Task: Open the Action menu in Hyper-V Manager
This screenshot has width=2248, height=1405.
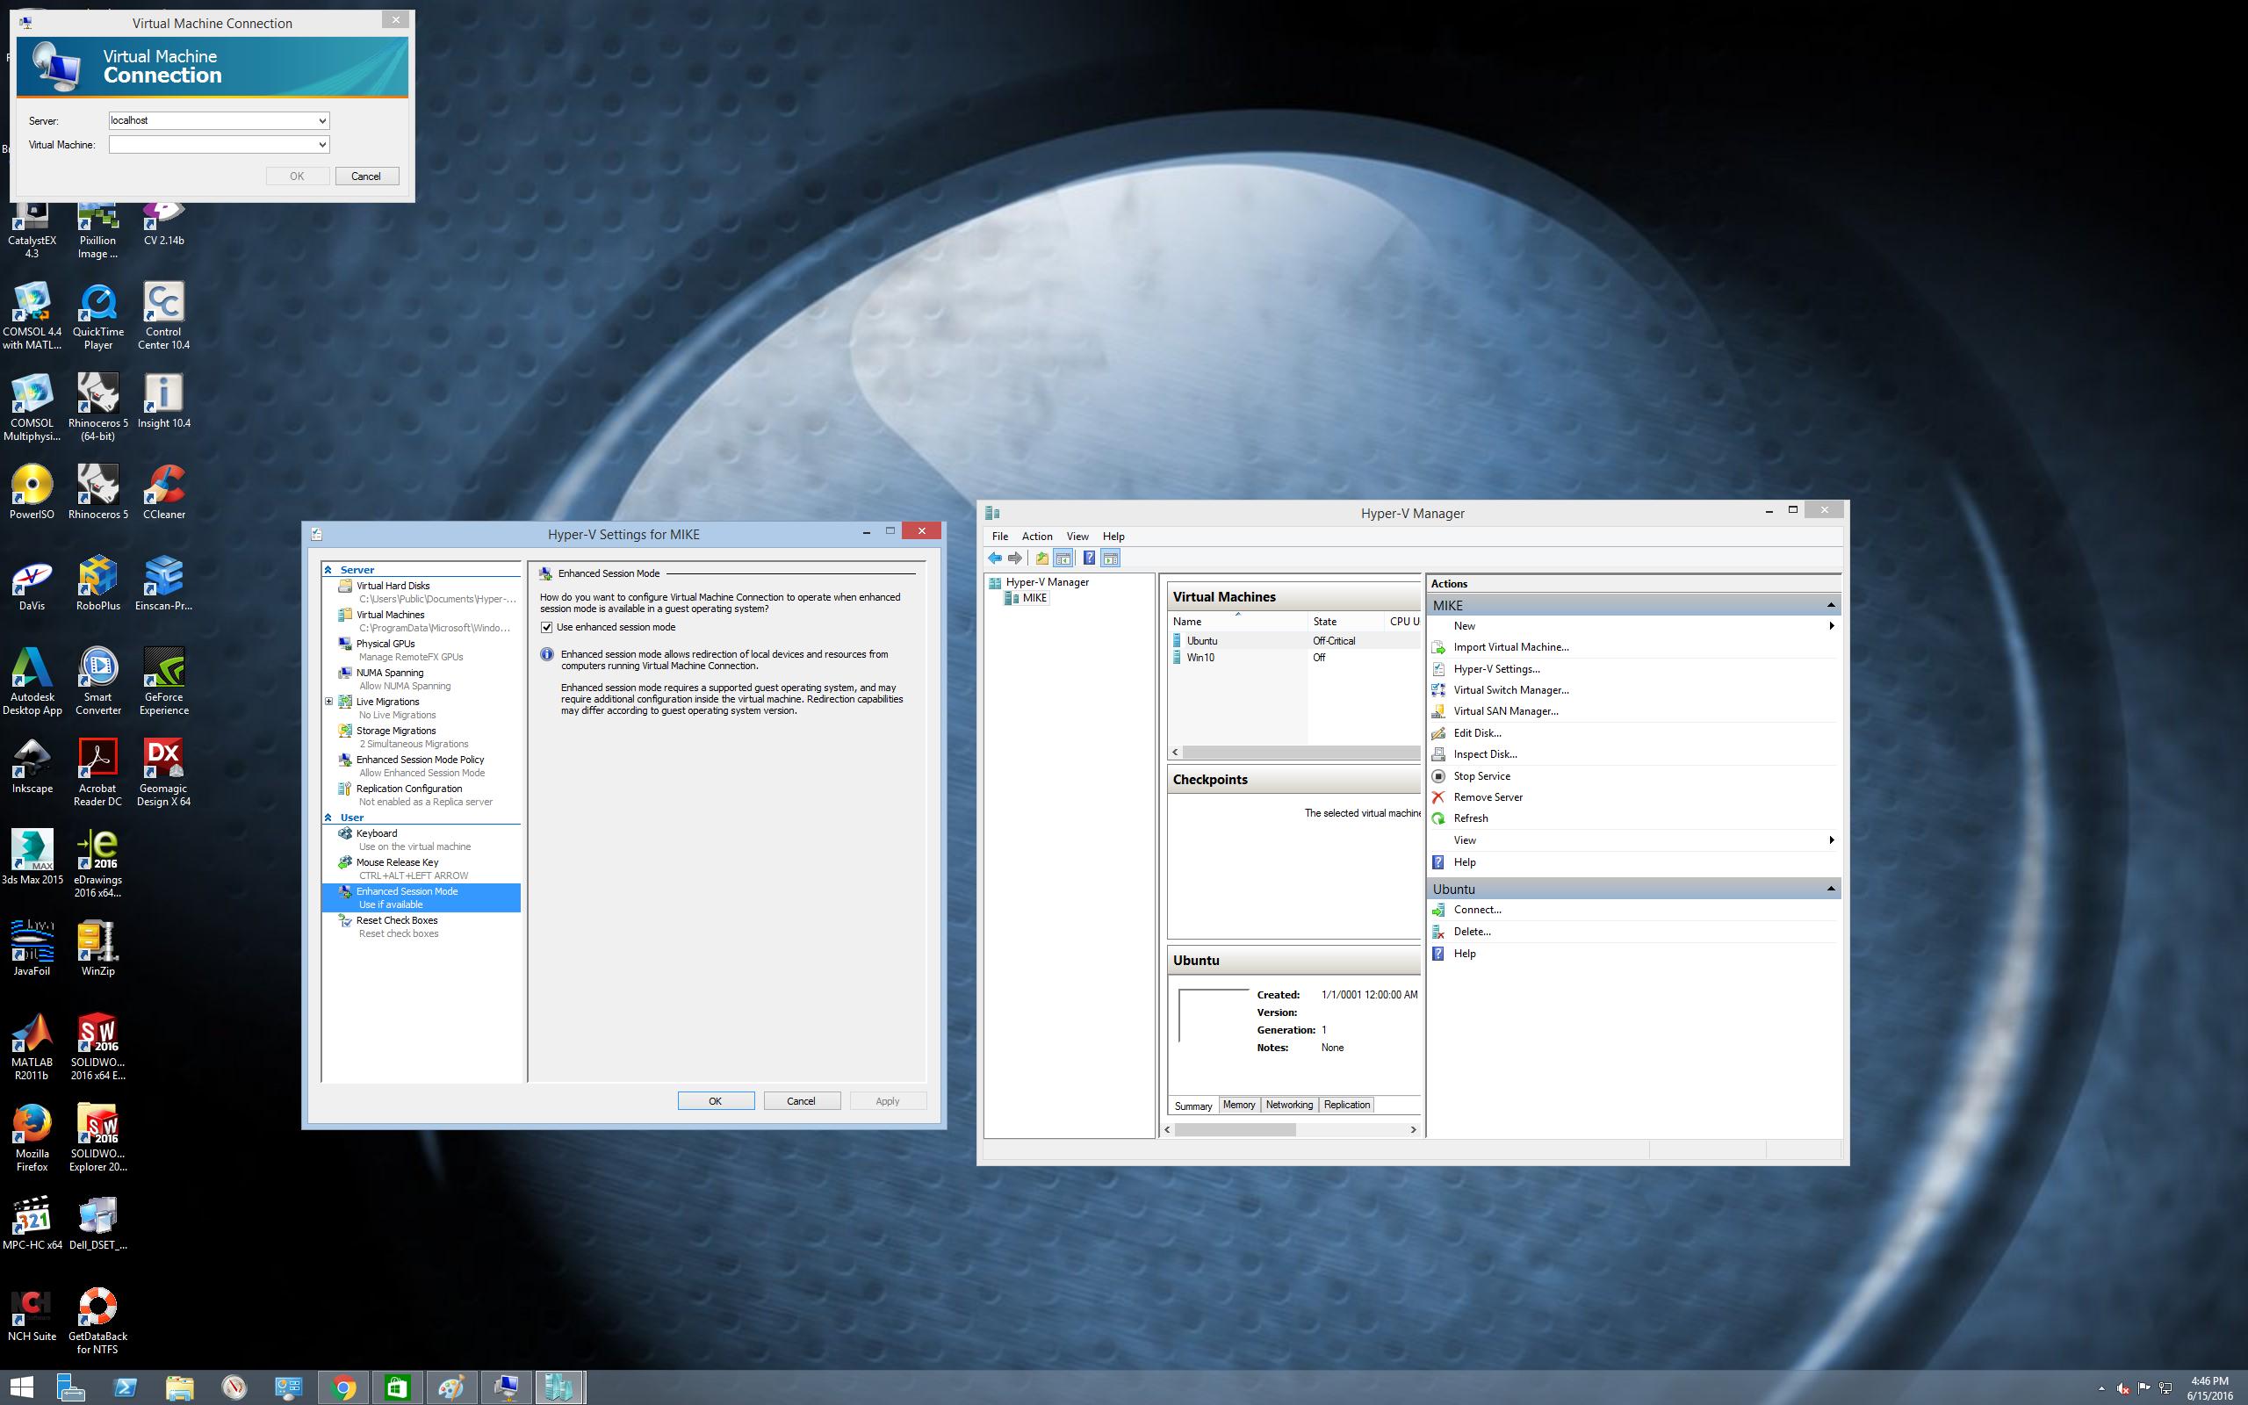Action: (1037, 537)
